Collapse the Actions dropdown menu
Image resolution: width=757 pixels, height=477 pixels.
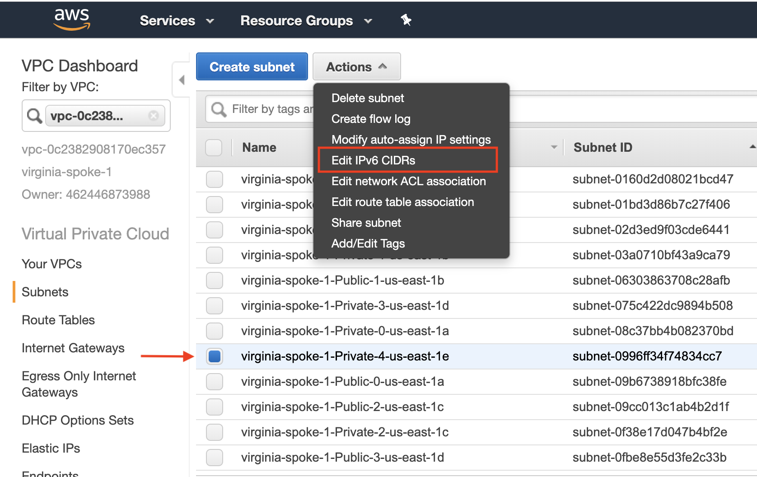coord(356,67)
